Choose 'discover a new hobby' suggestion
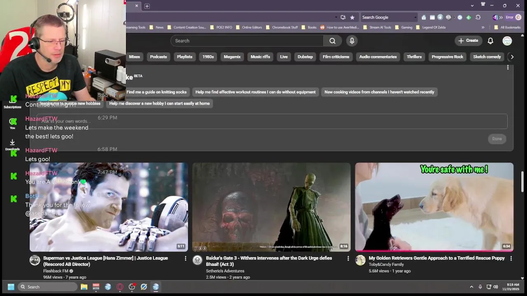Screen dimensions: 527x296 coord(159,104)
